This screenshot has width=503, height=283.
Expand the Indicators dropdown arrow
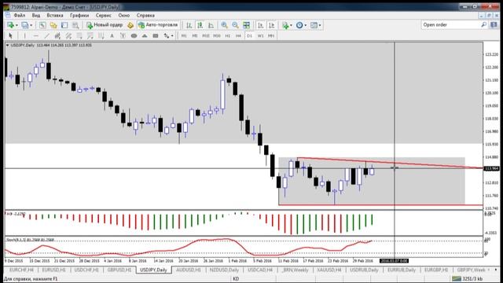[291, 25]
